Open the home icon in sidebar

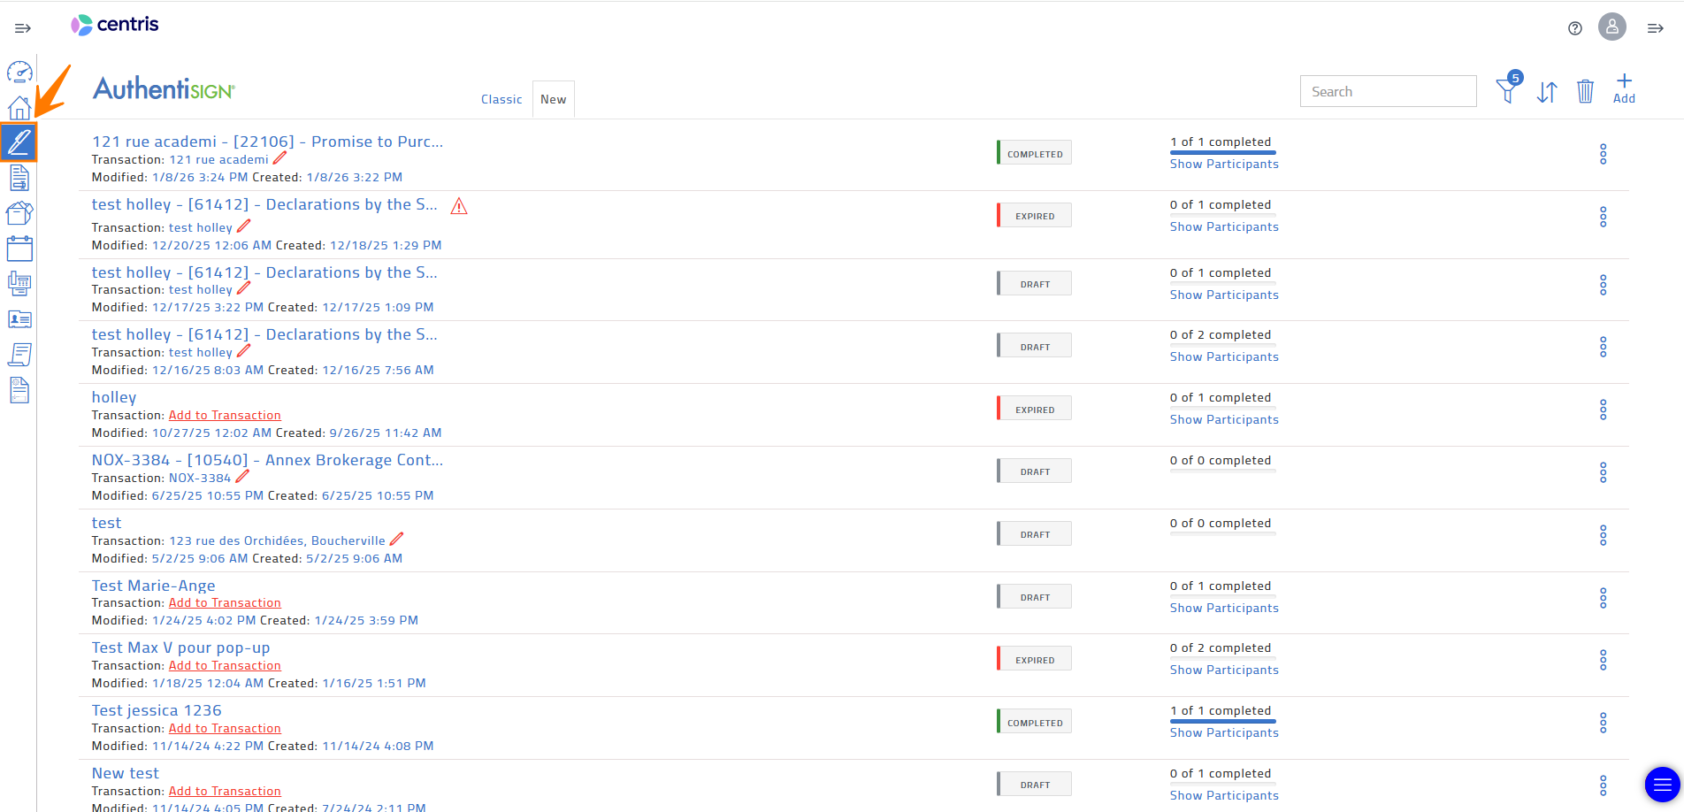(x=19, y=108)
